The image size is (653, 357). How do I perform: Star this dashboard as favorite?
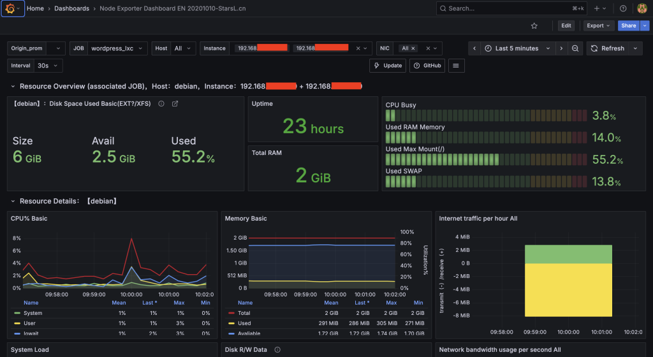(534, 25)
